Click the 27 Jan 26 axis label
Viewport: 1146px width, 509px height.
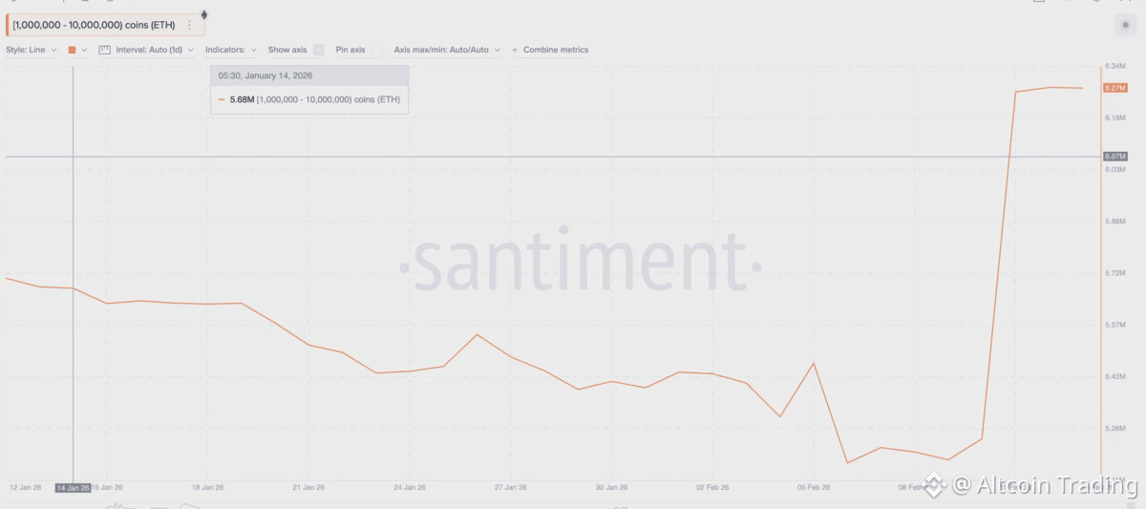tap(510, 487)
